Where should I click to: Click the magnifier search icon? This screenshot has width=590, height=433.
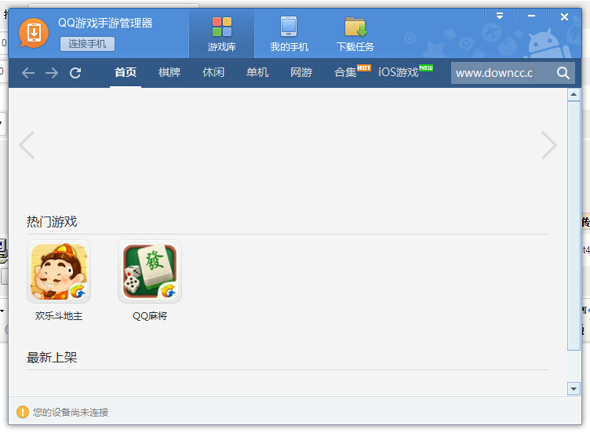click(x=563, y=73)
